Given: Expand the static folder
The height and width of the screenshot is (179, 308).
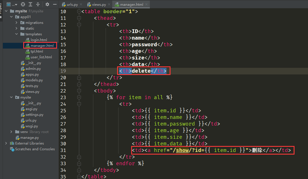Looking at the screenshot, I should click(17, 28).
